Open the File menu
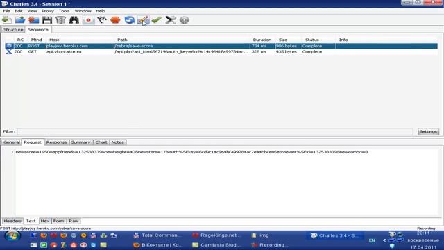 coord(6,11)
